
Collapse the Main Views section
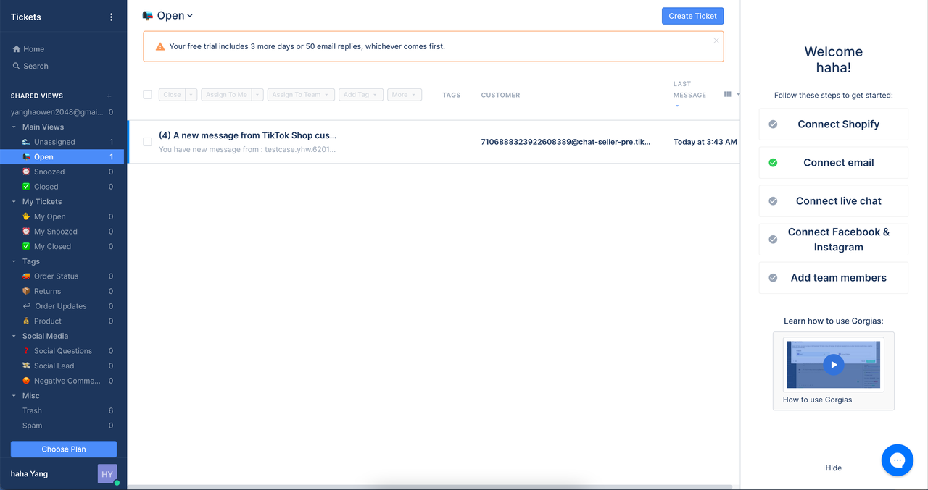tap(14, 127)
